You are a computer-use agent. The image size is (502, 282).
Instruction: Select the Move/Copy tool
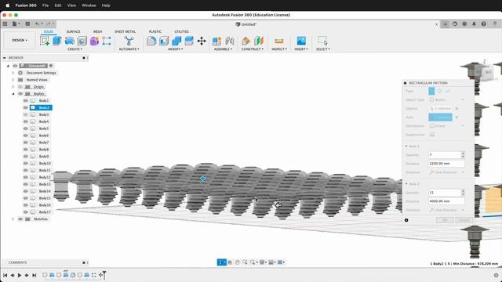click(202, 41)
